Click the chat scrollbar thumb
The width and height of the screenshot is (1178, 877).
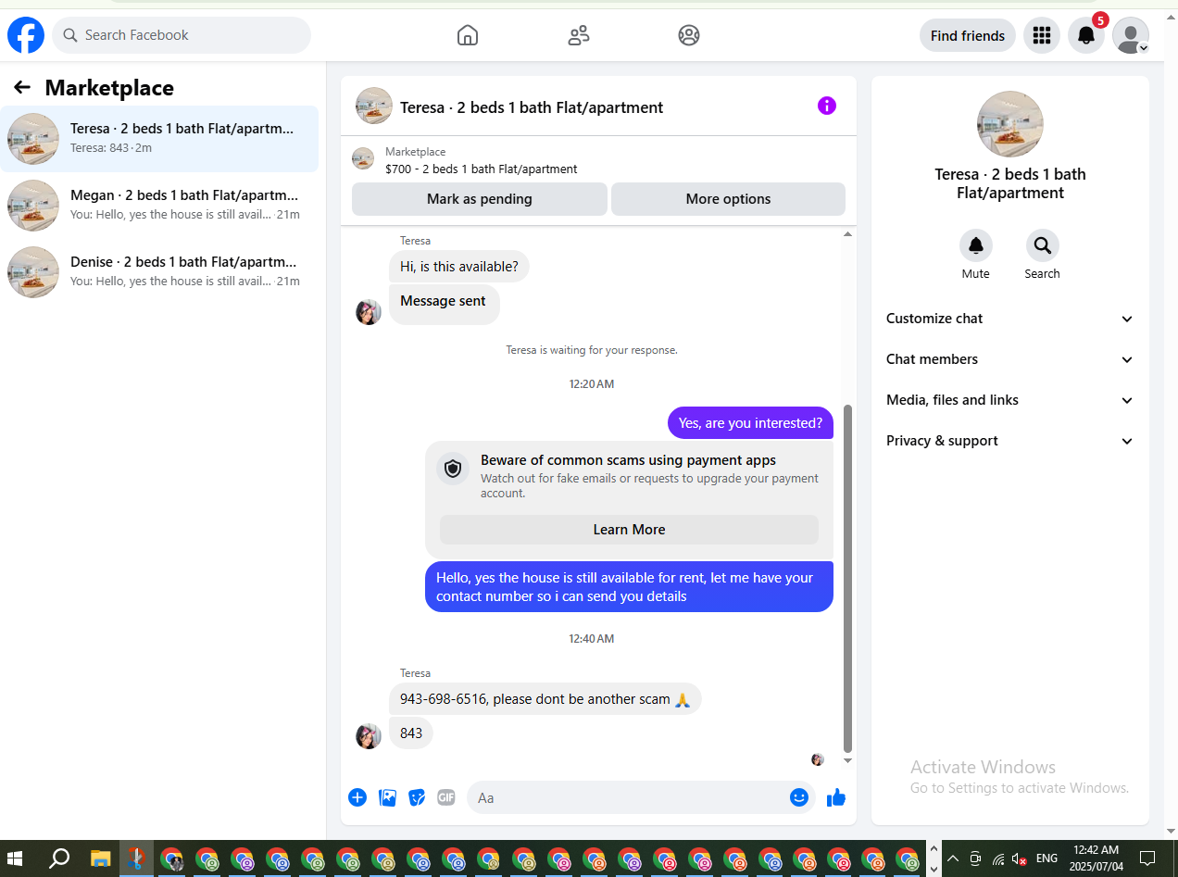tap(847, 579)
